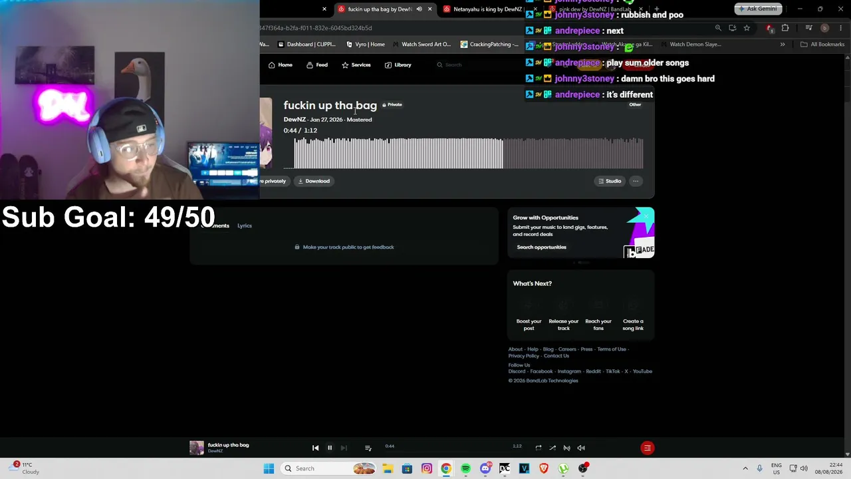The height and width of the screenshot is (479, 851).
Task: Open Spotify from the taskbar
Action: click(x=465, y=468)
